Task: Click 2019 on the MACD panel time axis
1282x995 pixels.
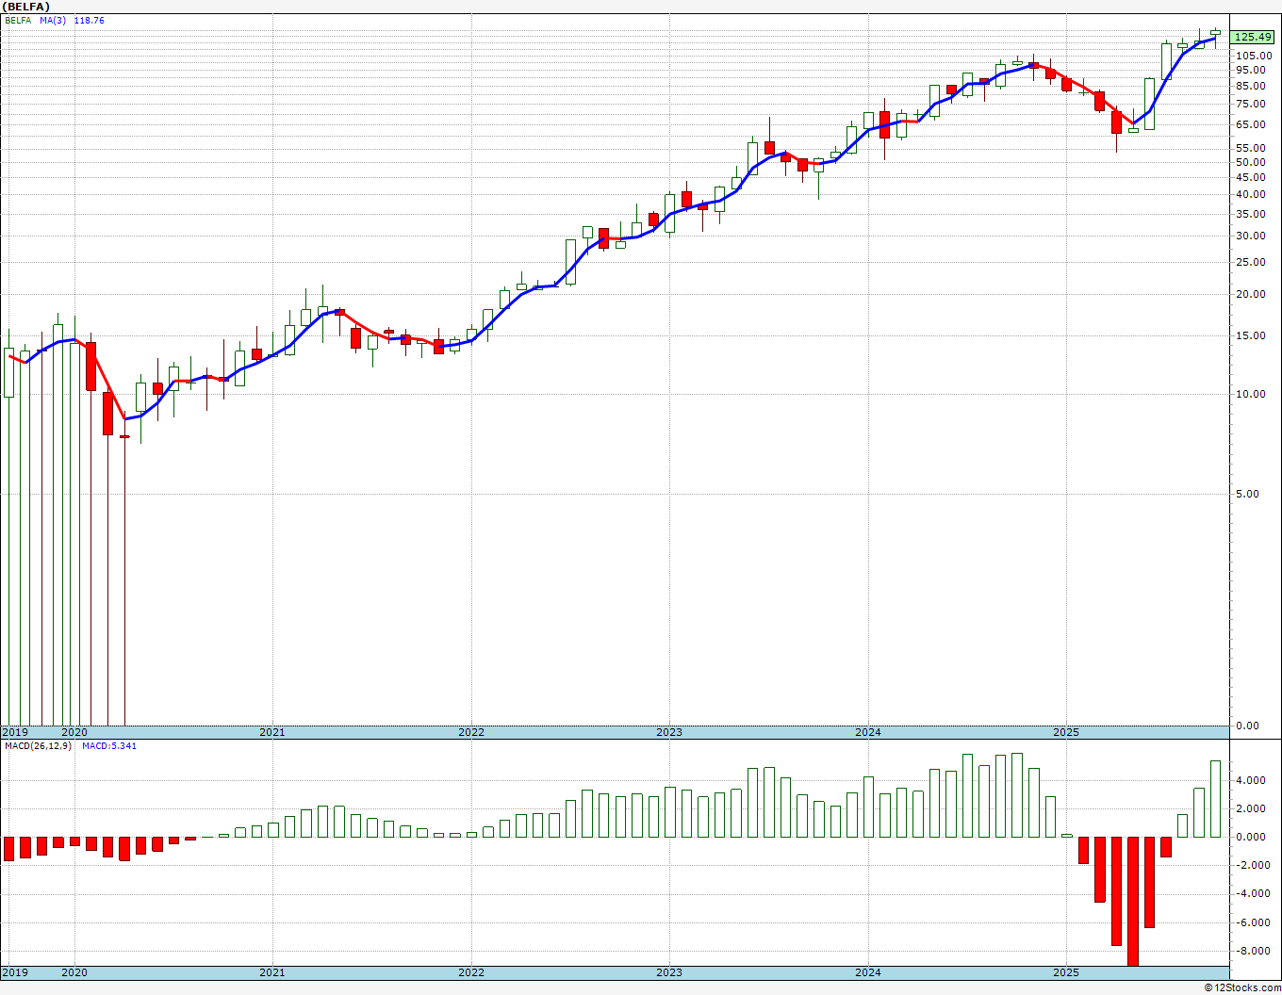Action: (14, 971)
